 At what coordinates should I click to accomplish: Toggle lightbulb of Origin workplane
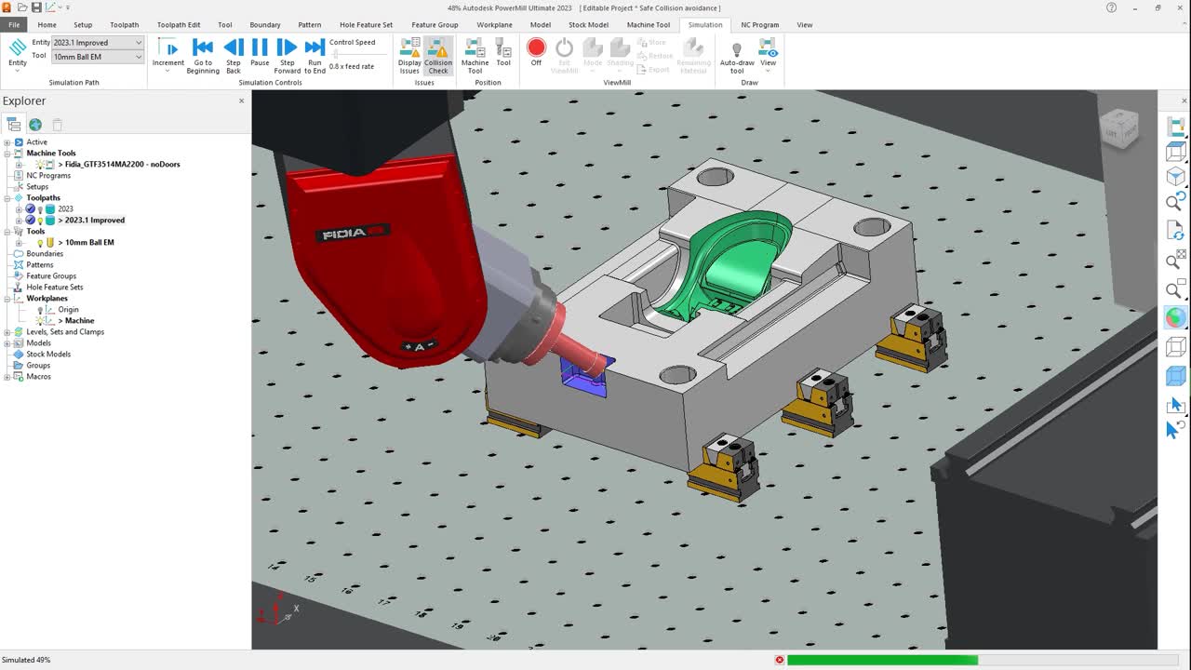point(40,310)
